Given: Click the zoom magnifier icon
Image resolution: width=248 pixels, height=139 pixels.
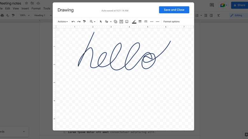Looking at the screenshot, I should click(91, 22).
